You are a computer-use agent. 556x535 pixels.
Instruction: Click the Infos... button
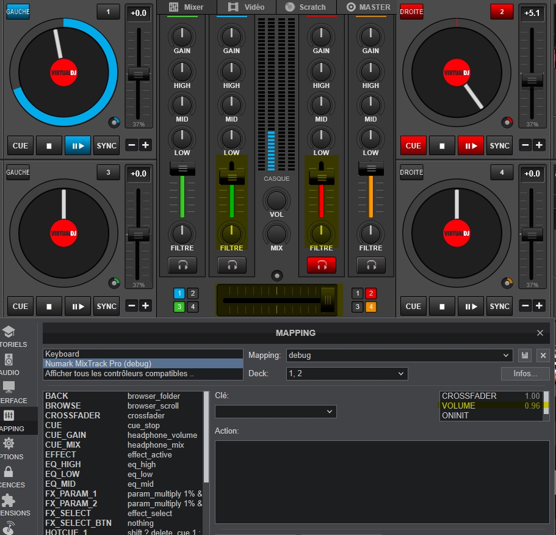click(525, 374)
